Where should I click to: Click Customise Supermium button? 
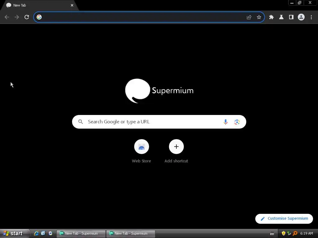pos(284,218)
